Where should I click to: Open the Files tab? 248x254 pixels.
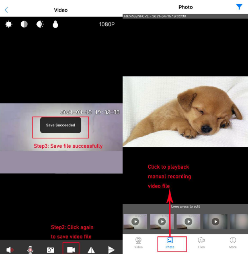(x=201, y=243)
